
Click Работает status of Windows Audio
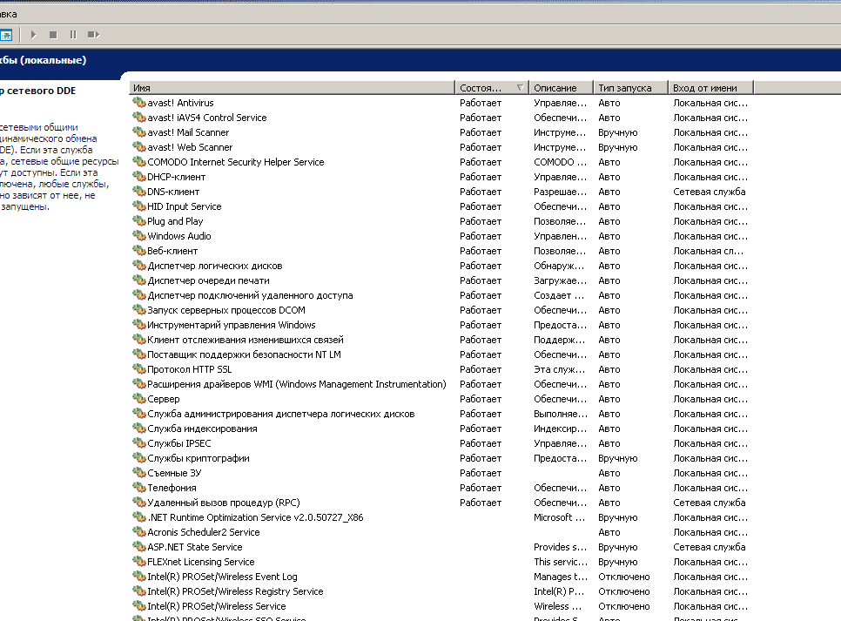[x=481, y=236]
